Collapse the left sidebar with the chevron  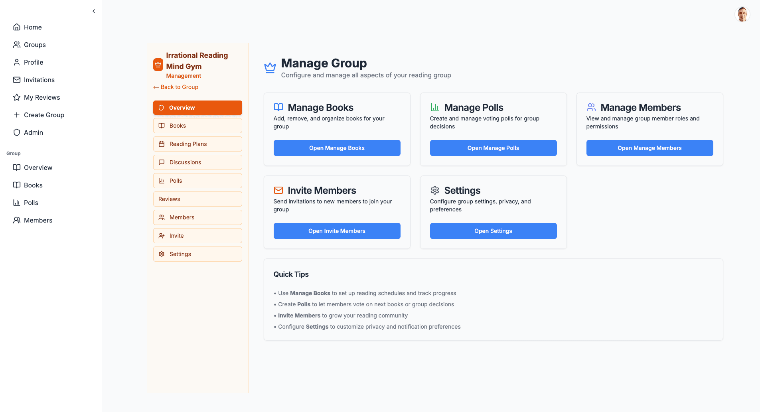click(94, 11)
